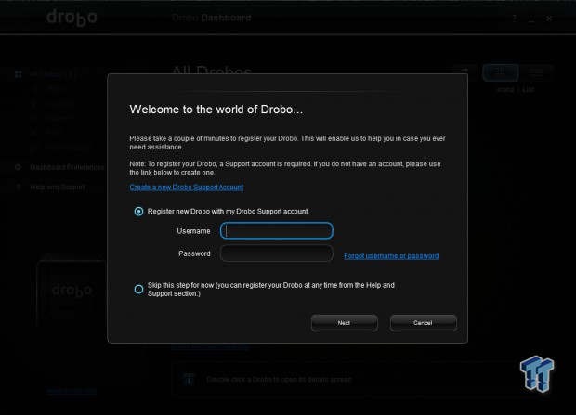Open 'Forgot username or password' link

pos(391,256)
